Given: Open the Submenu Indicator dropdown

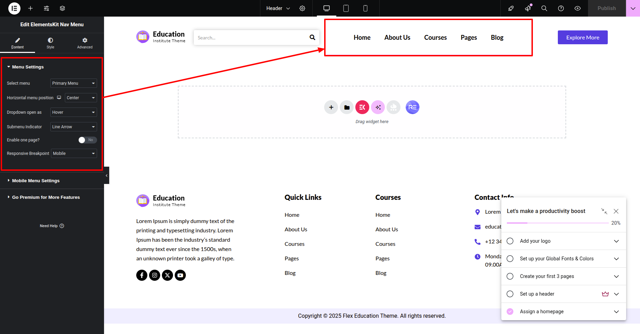Looking at the screenshot, I should point(73,127).
